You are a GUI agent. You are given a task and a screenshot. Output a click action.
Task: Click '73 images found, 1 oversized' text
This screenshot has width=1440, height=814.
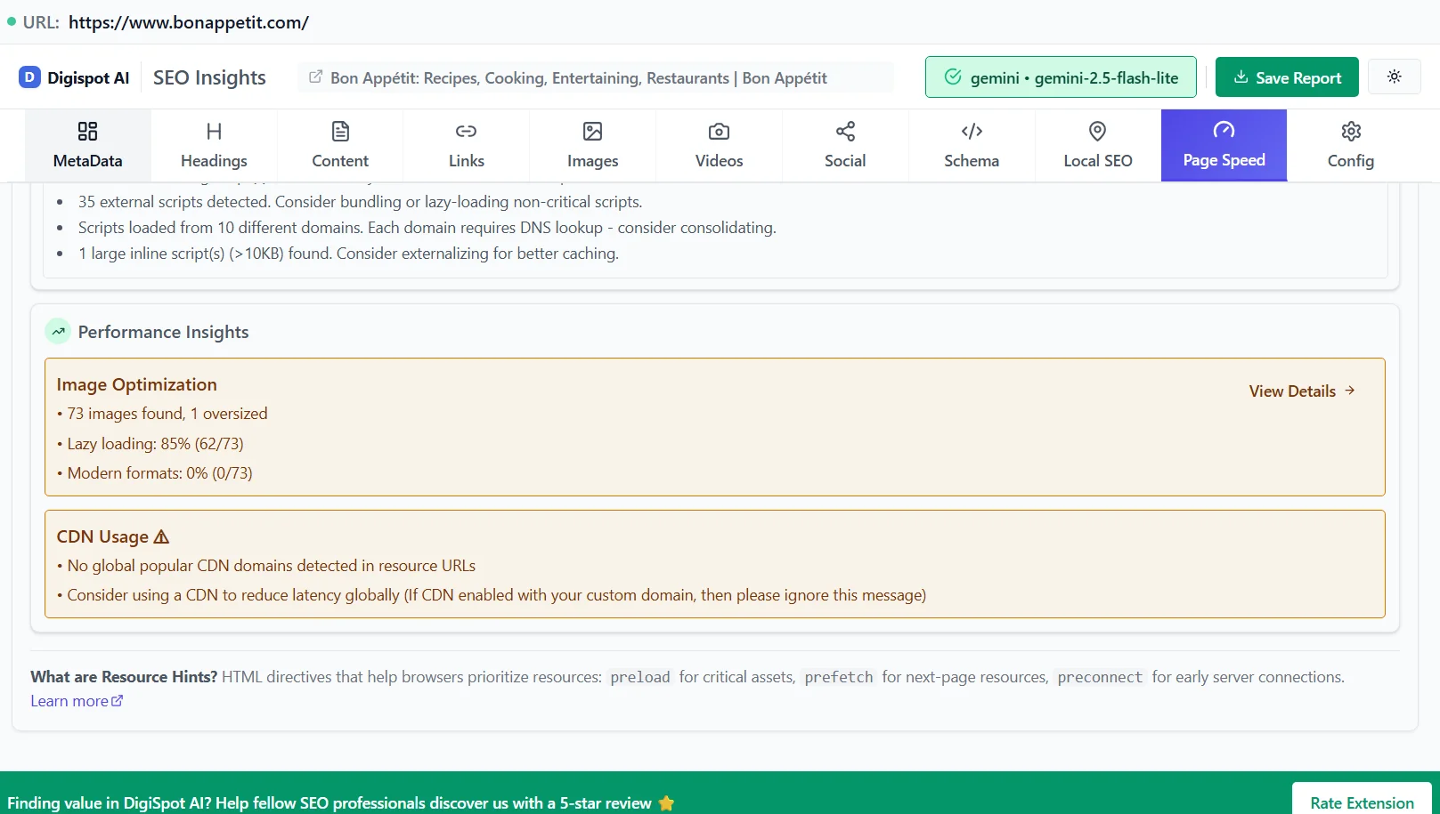167,414
